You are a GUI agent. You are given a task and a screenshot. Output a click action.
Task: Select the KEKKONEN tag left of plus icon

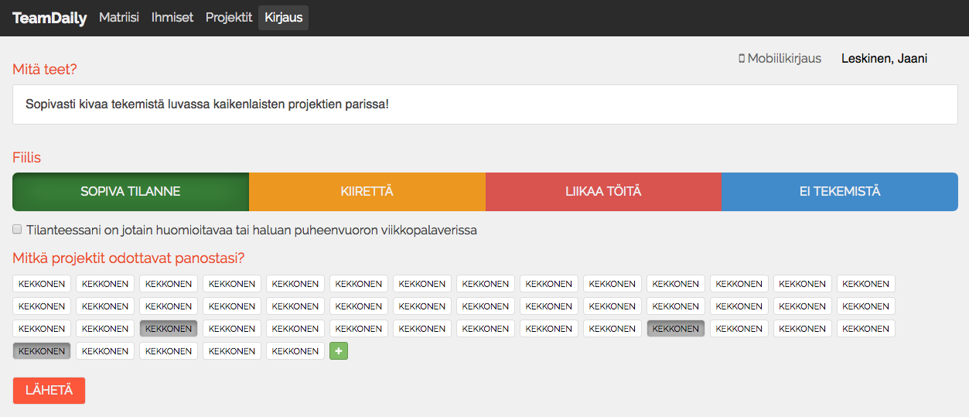295,351
